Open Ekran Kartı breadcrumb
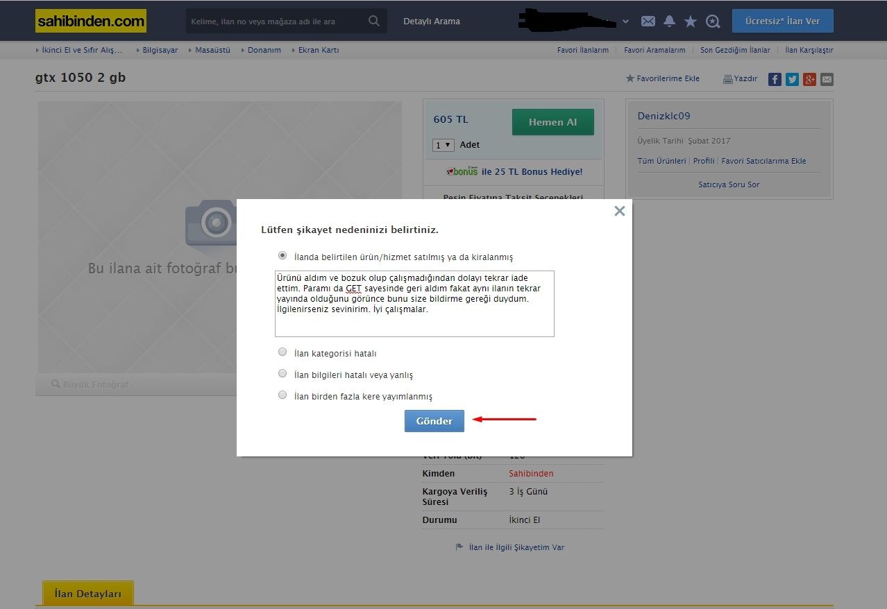 click(318, 50)
